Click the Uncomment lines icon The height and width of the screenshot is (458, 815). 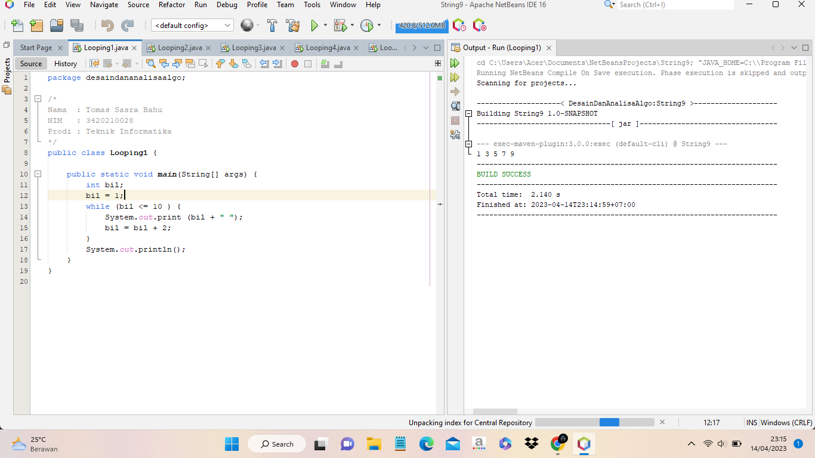(338, 64)
